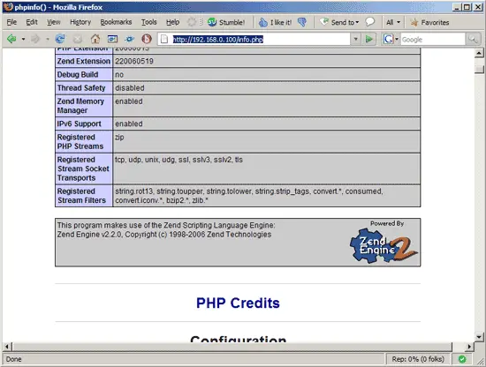The width and height of the screenshot is (486, 367).
Task: Open the Google search engine selector
Action: (x=391, y=40)
